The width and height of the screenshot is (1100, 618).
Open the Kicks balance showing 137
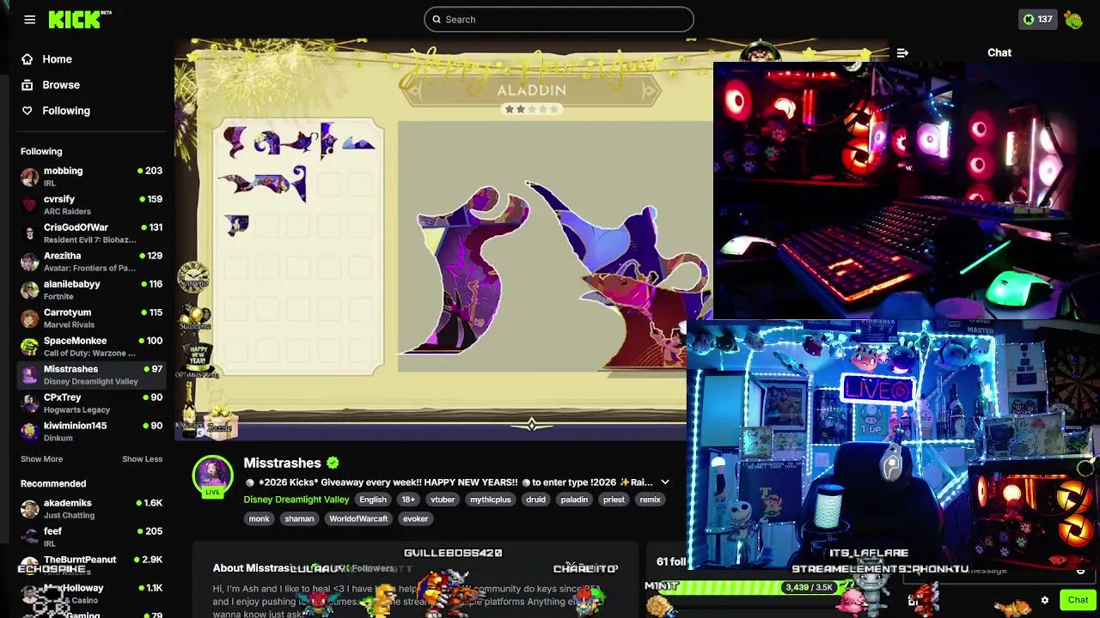pyautogui.click(x=1037, y=19)
